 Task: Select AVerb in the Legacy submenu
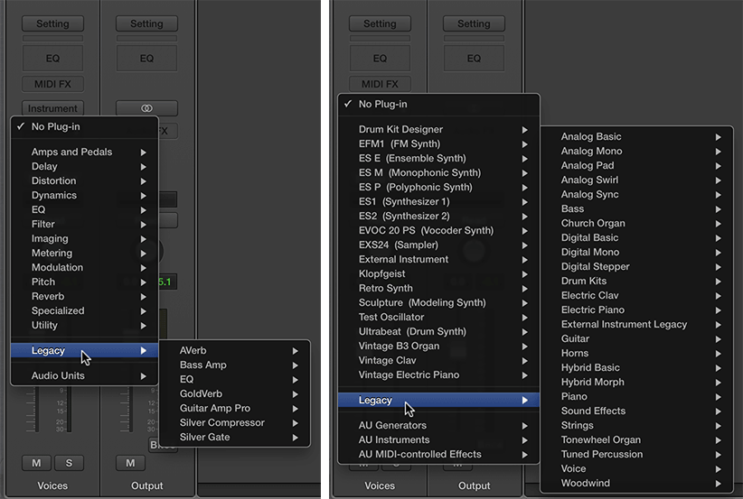235,350
